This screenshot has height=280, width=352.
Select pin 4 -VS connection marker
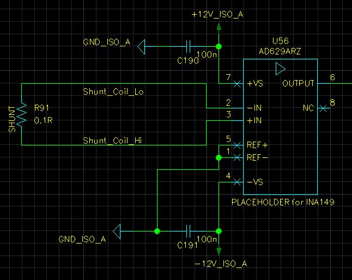(237, 182)
